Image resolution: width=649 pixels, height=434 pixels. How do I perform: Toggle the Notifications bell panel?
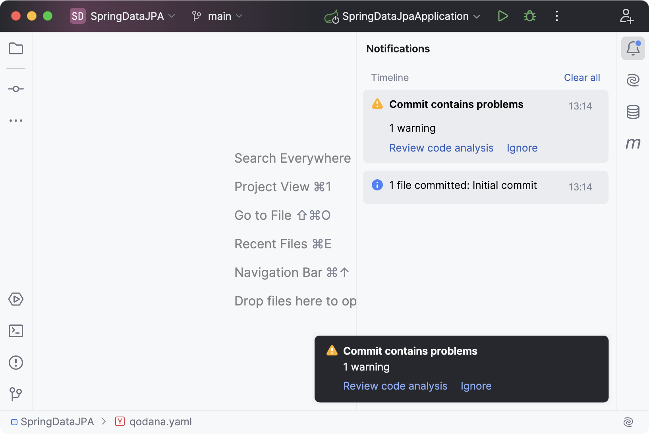(x=633, y=48)
